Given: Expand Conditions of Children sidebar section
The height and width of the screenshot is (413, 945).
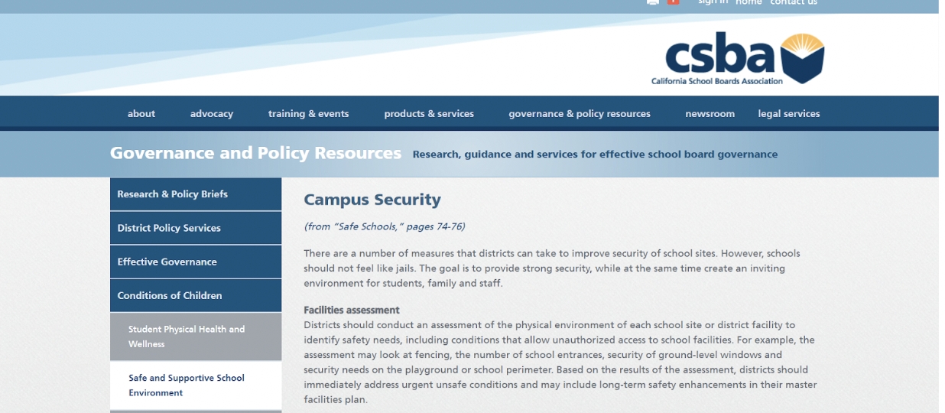Looking at the screenshot, I should pos(170,295).
